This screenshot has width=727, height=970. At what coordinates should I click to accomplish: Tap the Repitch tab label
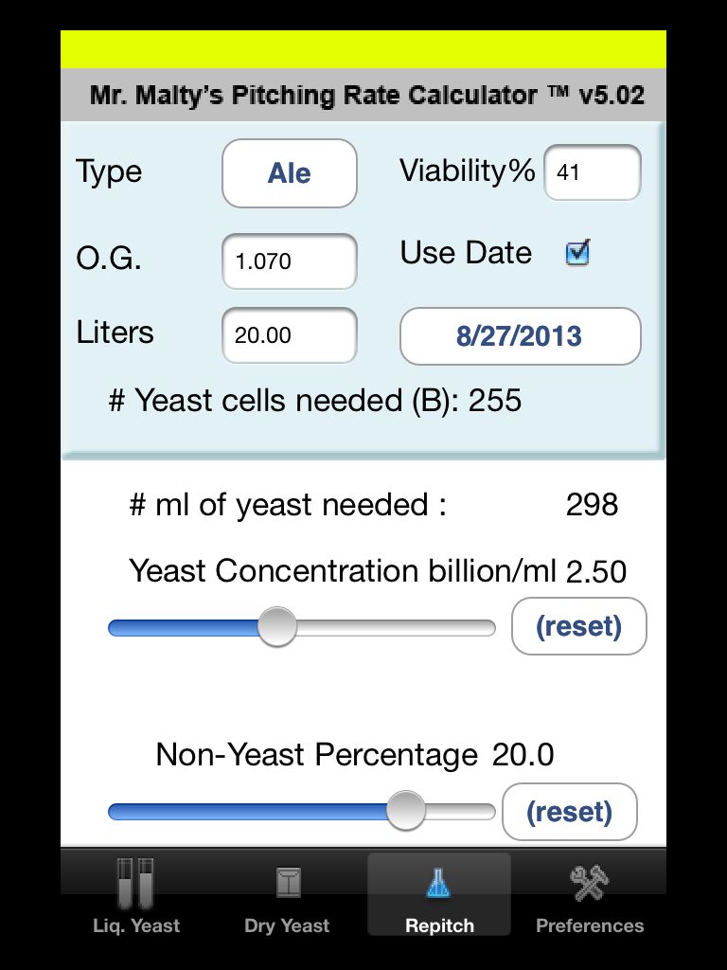click(439, 925)
